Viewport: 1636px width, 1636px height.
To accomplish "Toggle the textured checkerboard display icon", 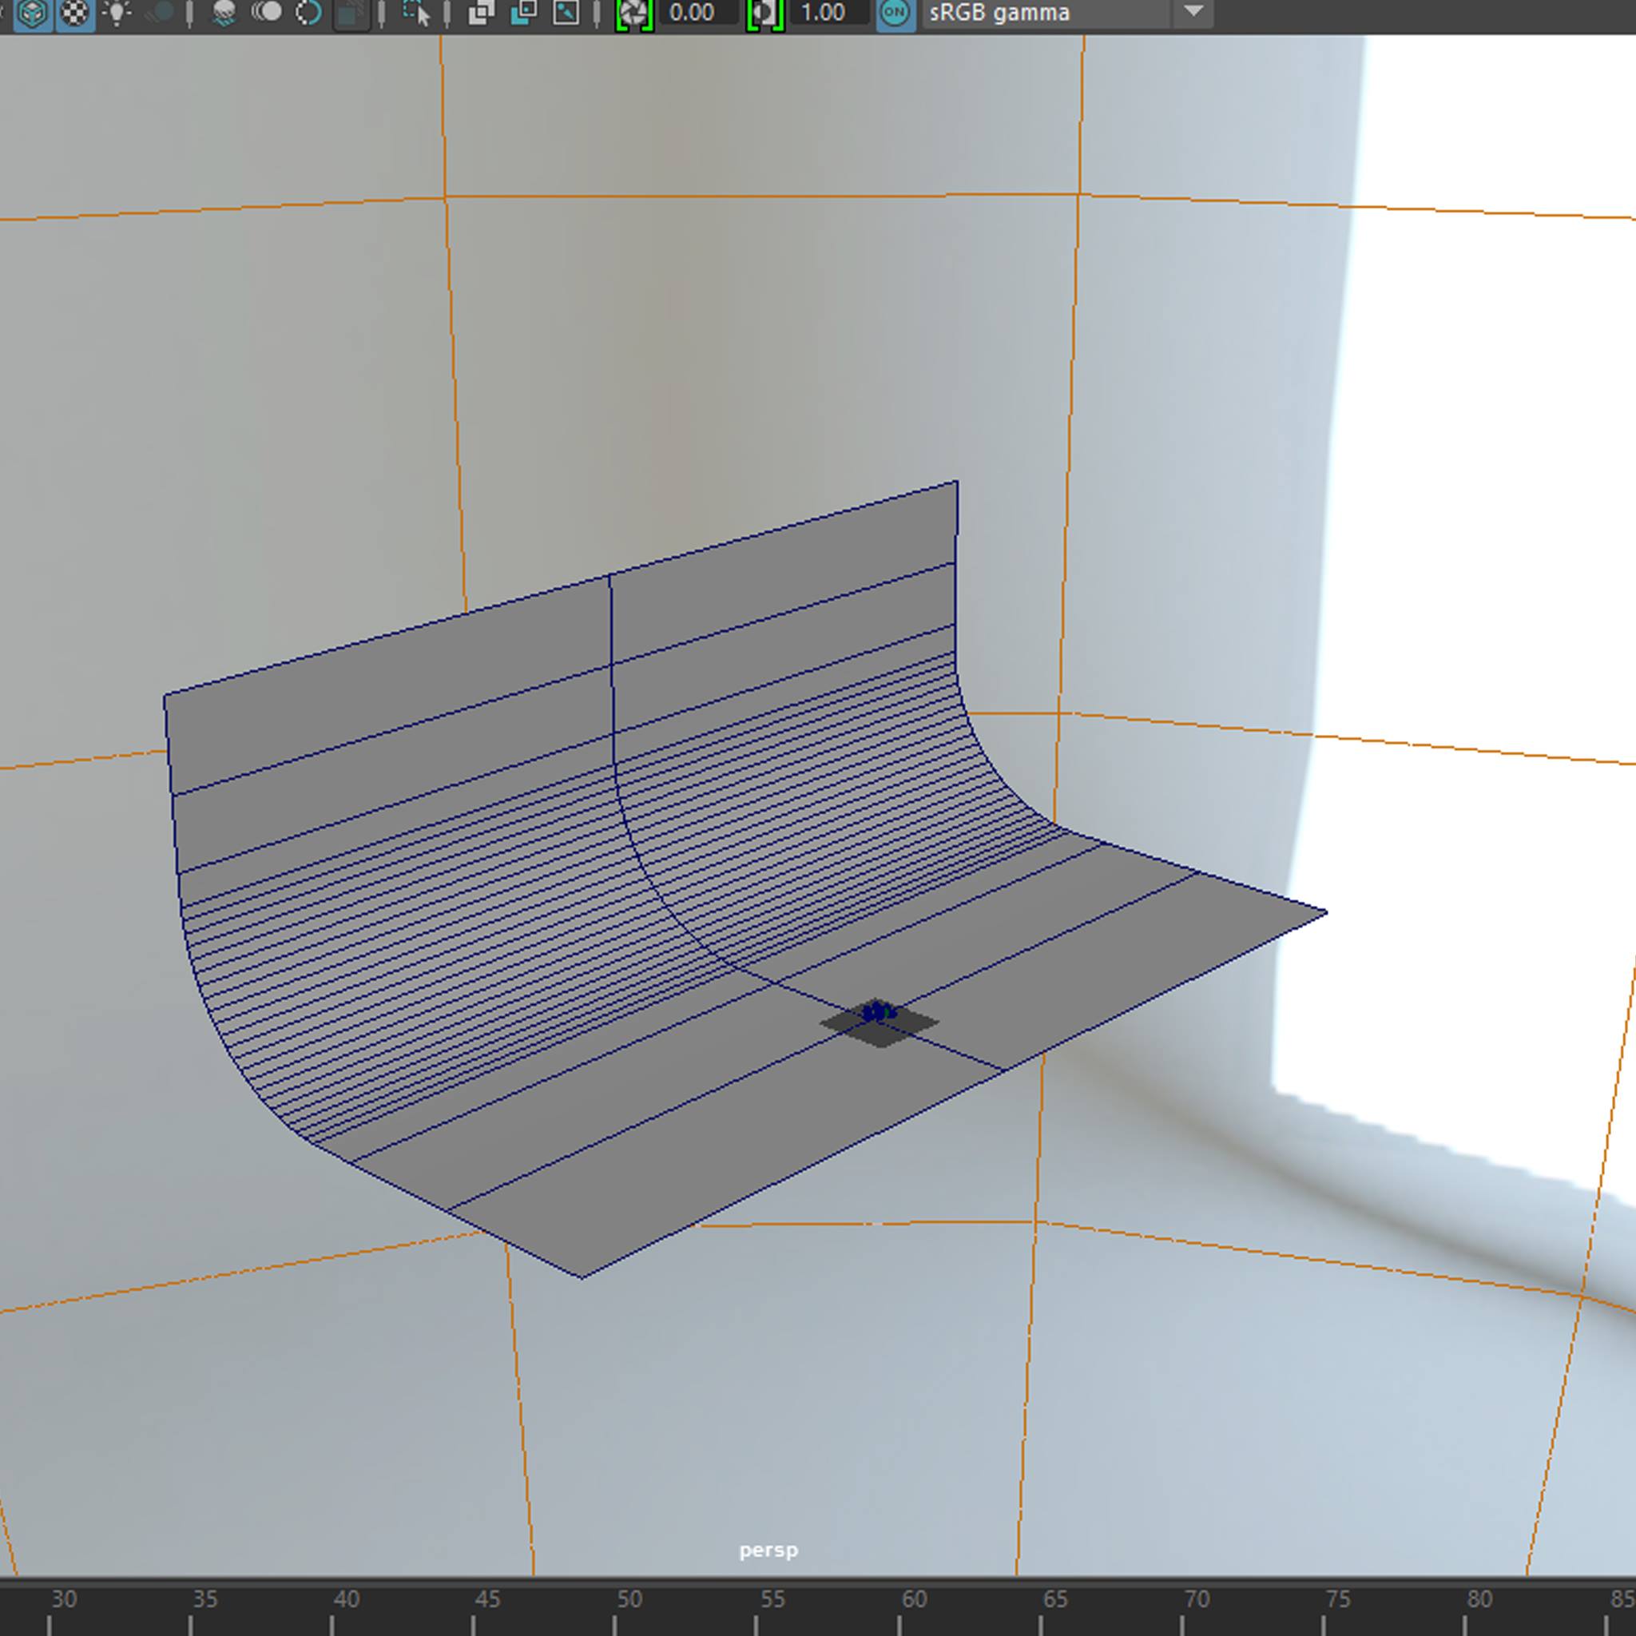I will 75,13.
